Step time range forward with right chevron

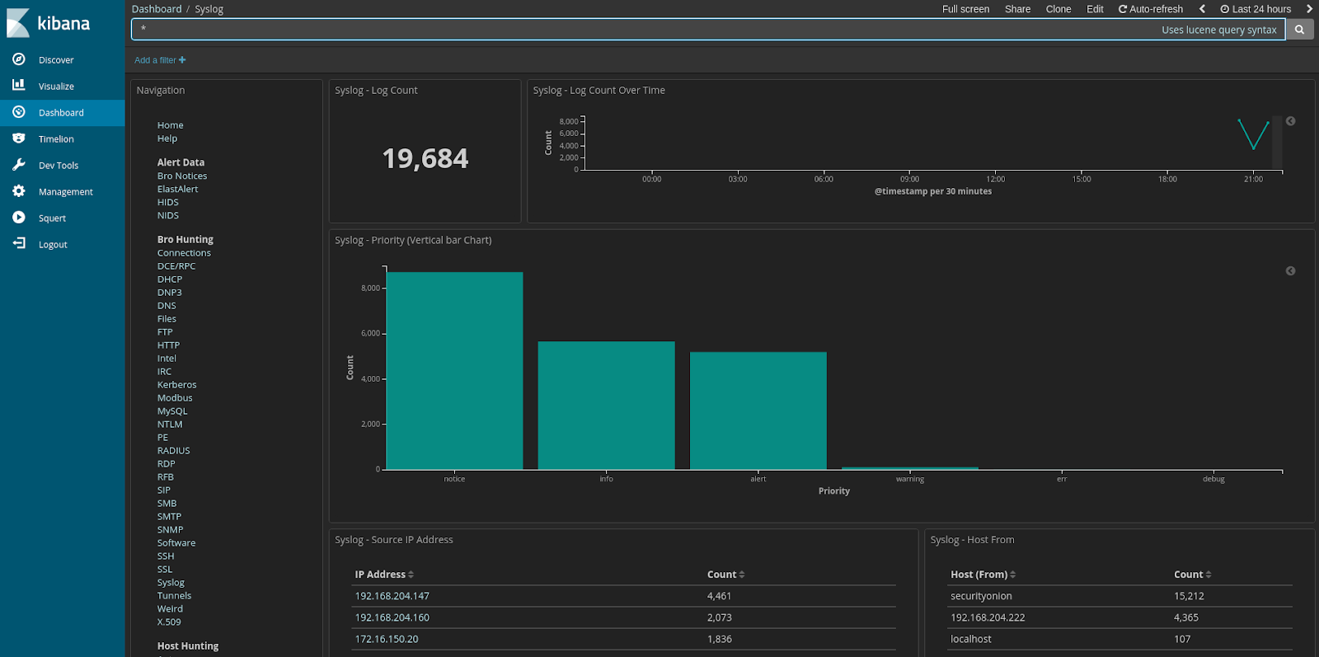tap(1308, 9)
